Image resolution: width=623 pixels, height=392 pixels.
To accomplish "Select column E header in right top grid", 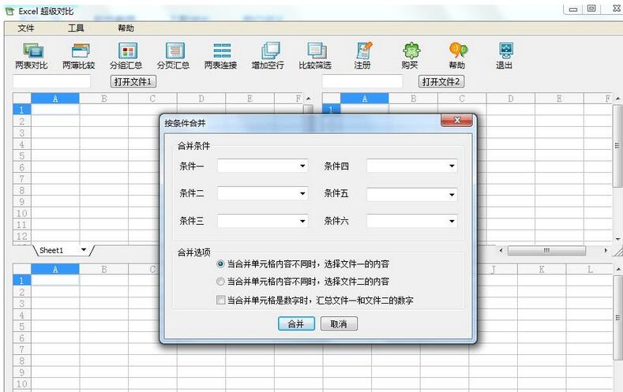I will tap(559, 99).
